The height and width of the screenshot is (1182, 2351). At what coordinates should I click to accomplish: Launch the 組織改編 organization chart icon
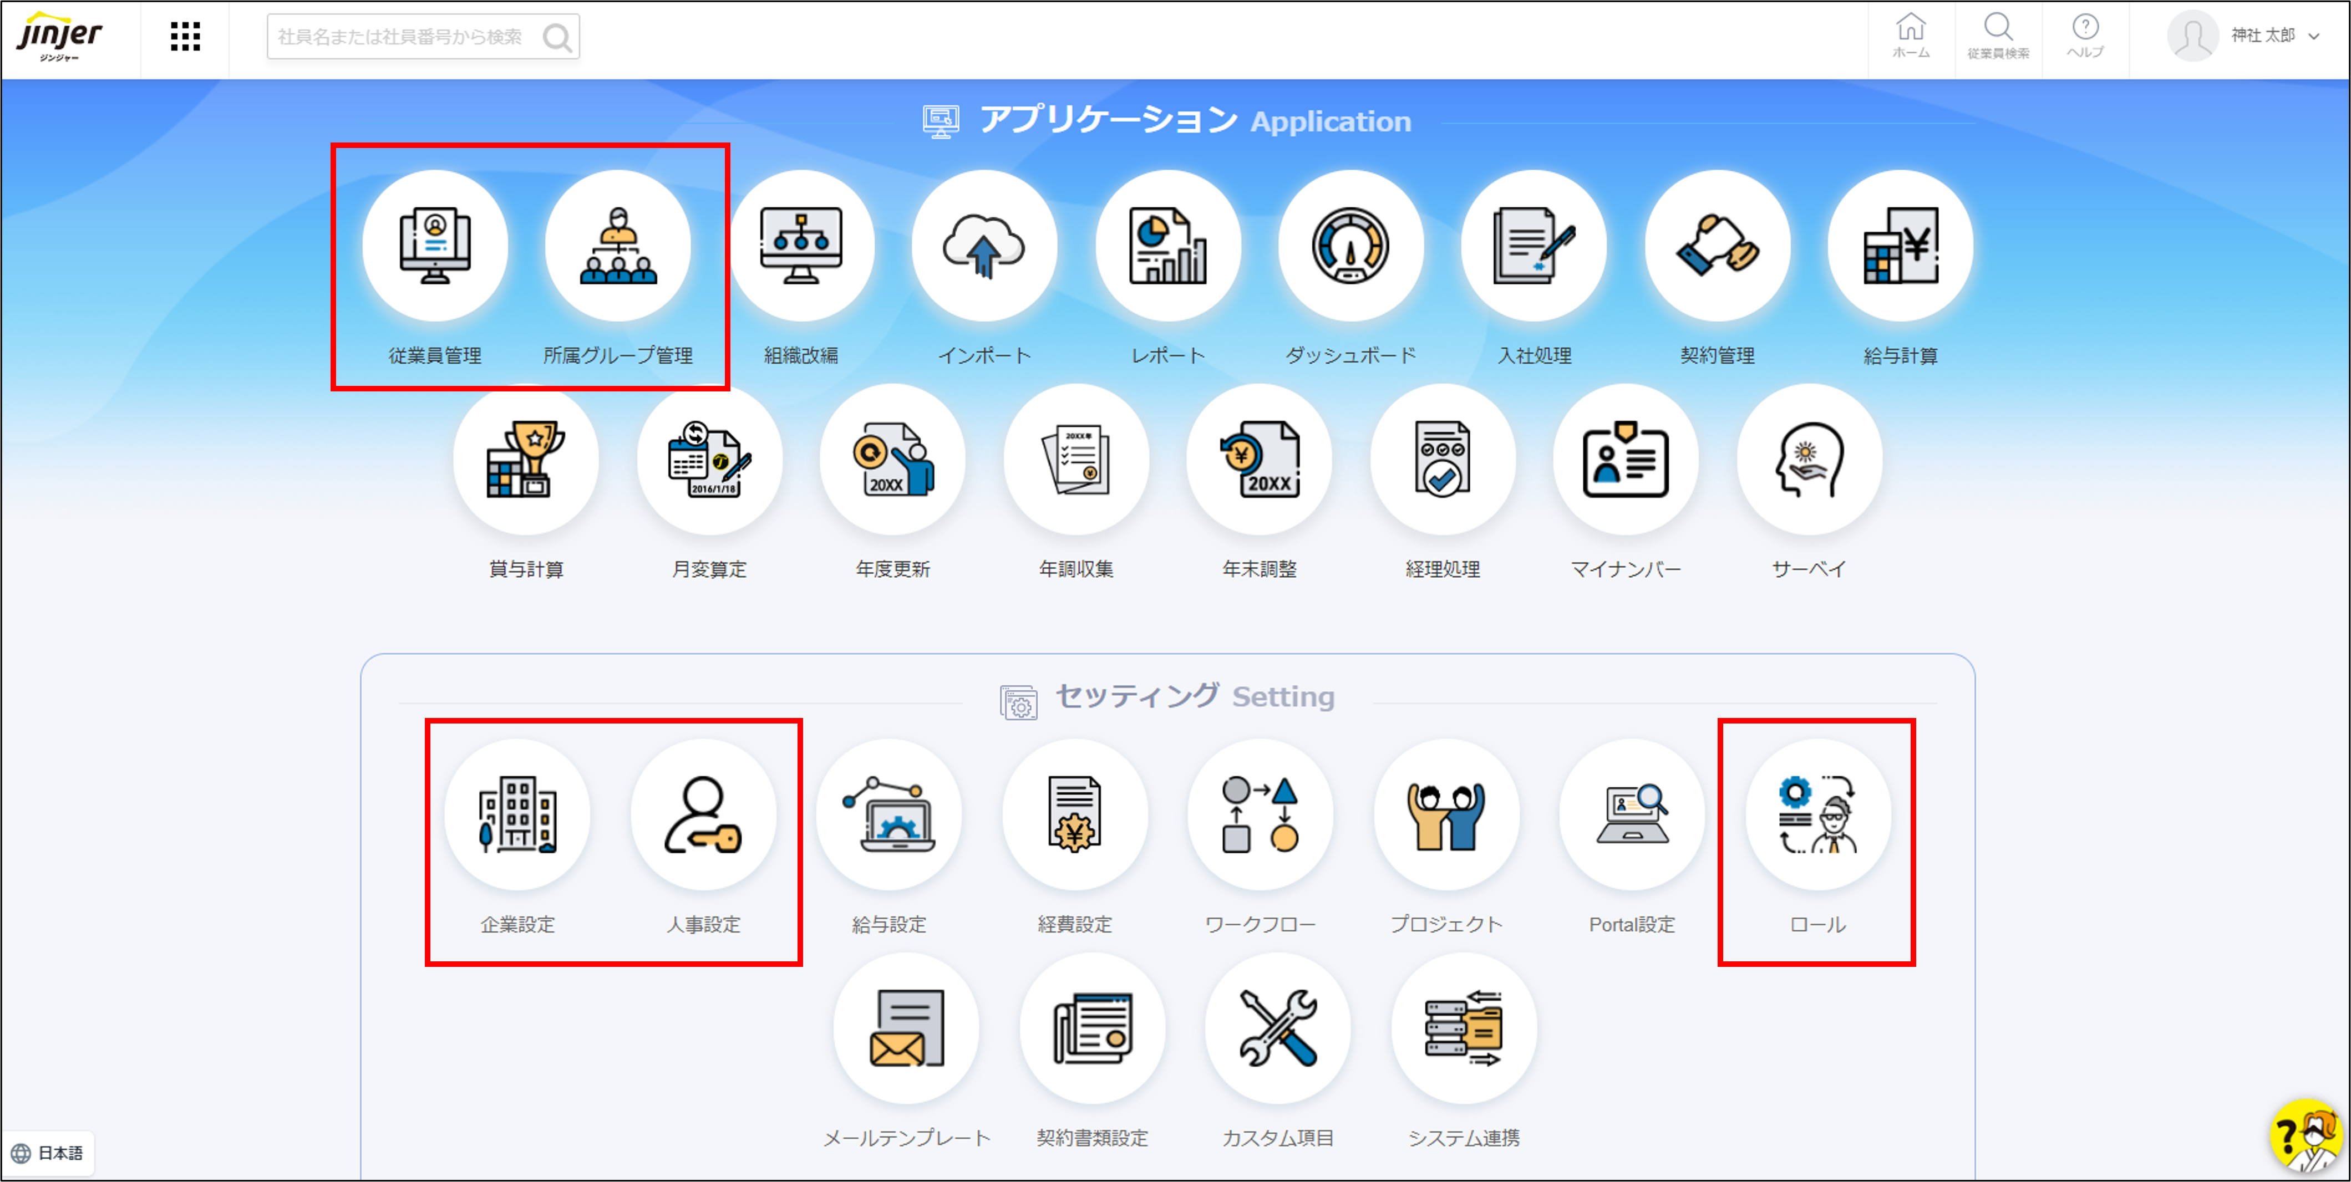[x=800, y=246]
